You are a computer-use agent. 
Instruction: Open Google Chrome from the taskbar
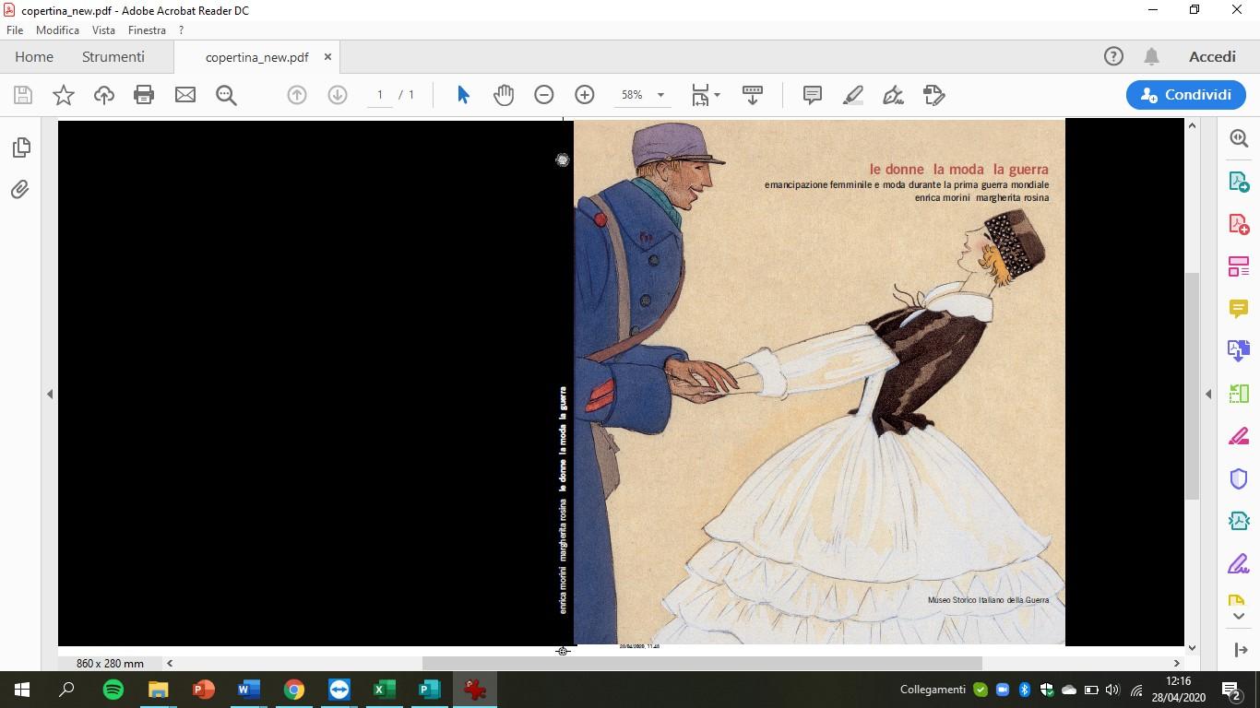pos(294,690)
